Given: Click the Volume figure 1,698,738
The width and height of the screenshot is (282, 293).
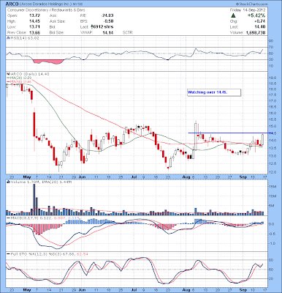Looking at the screenshot, I should 256,32.
